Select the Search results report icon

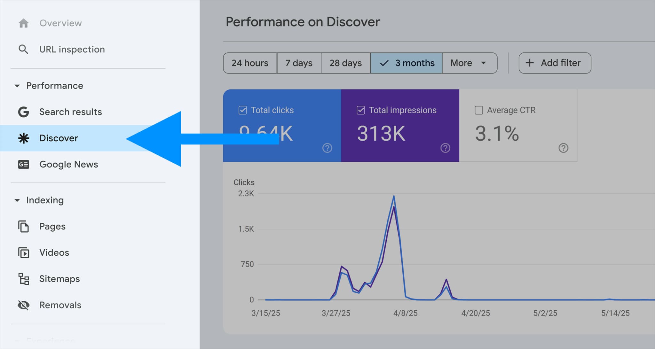point(23,112)
